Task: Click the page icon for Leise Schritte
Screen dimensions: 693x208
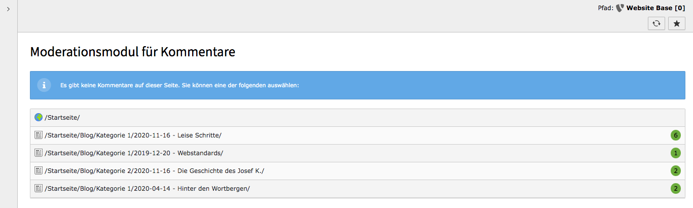Action: pos(39,135)
